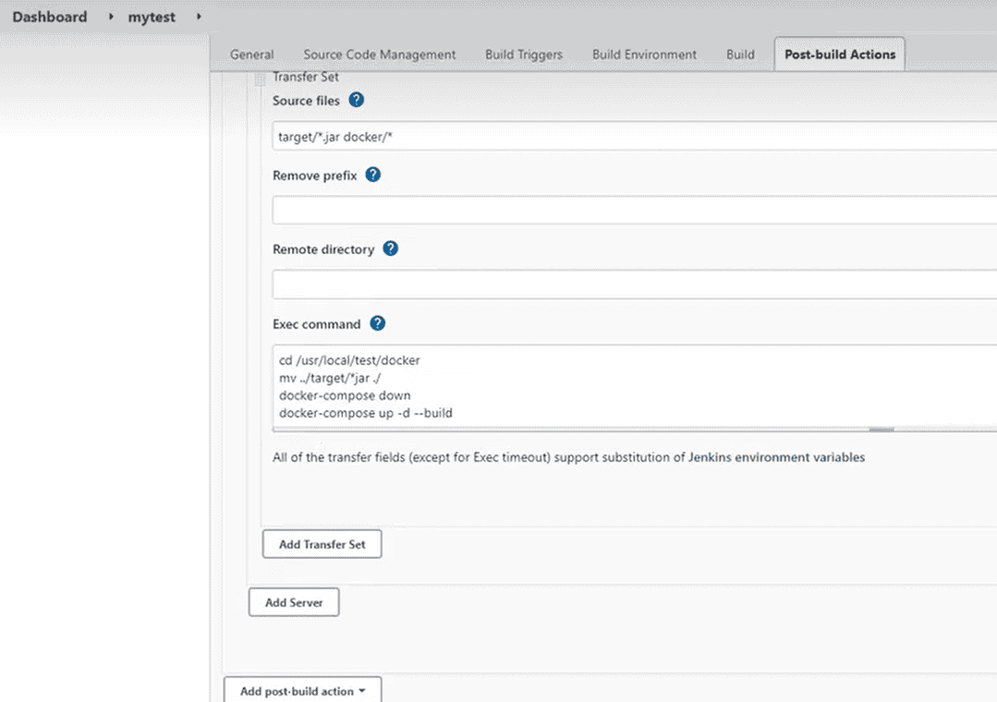Screen dimensions: 997x702
Task: Click help icon next to Source files
Action: 357,100
